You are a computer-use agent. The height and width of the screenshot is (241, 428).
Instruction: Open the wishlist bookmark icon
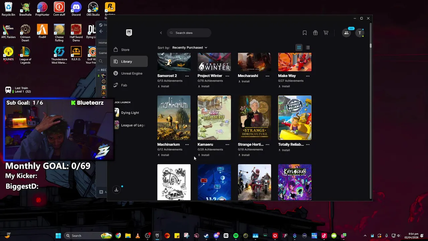point(305,33)
